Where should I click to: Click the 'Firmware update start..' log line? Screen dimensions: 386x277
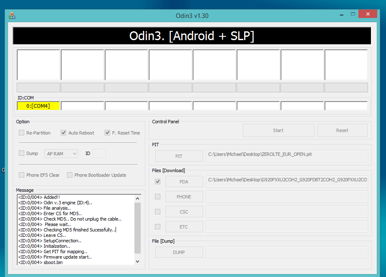click(x=55, y=257)
